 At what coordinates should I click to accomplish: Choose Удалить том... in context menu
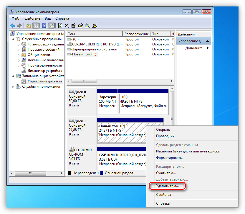(x=167, y=186)
